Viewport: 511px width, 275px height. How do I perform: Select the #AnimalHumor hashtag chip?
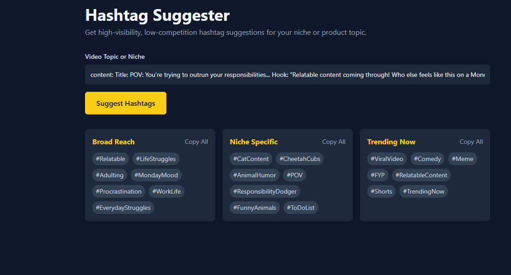tap(255, 175)
